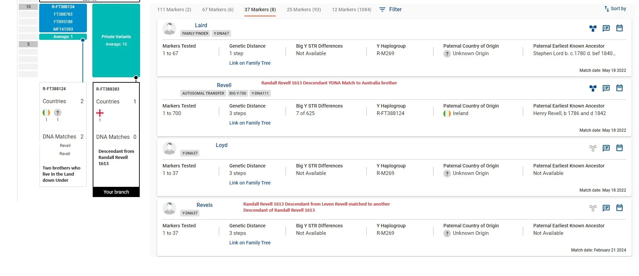The height and width of the screenshot is (276, 639).
Task: Open the Laird match name link
Action: coord(201,25)
